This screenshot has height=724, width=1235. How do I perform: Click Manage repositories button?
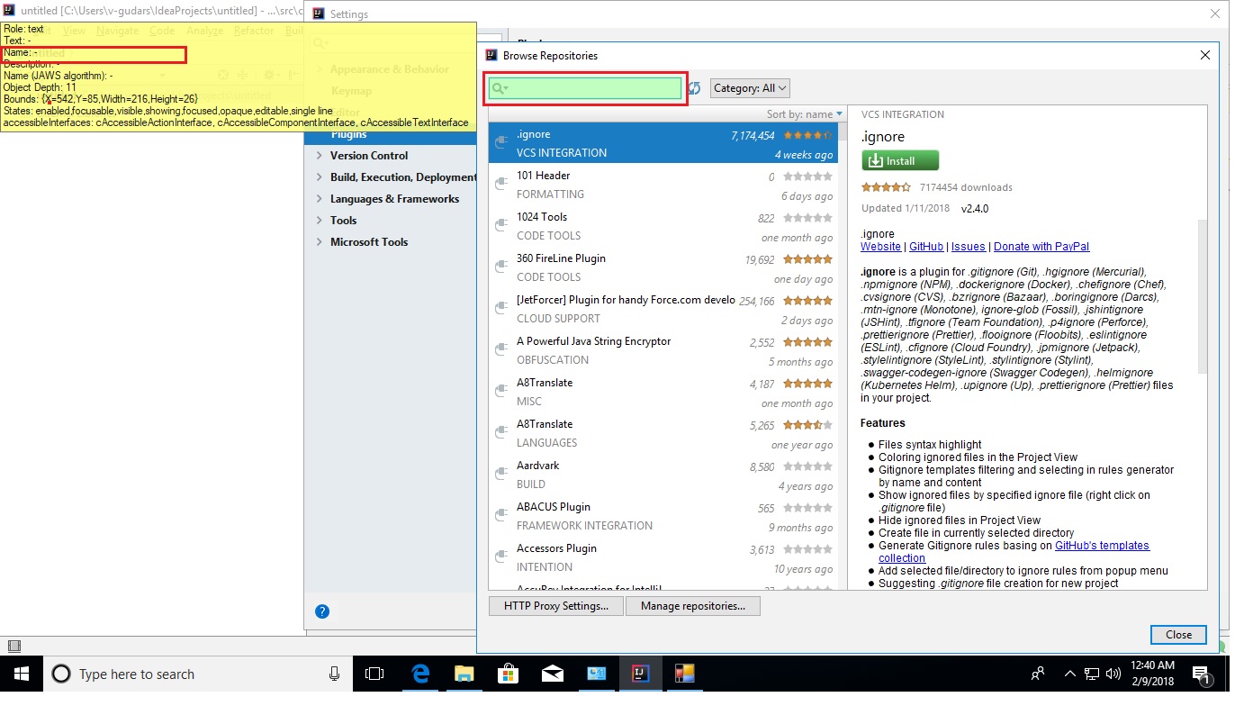click(x=693, y=605)
